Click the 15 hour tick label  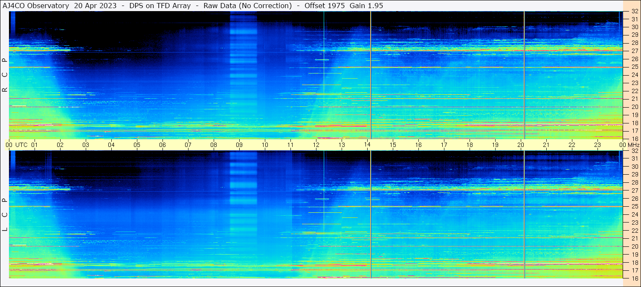(x=393, y=145)
